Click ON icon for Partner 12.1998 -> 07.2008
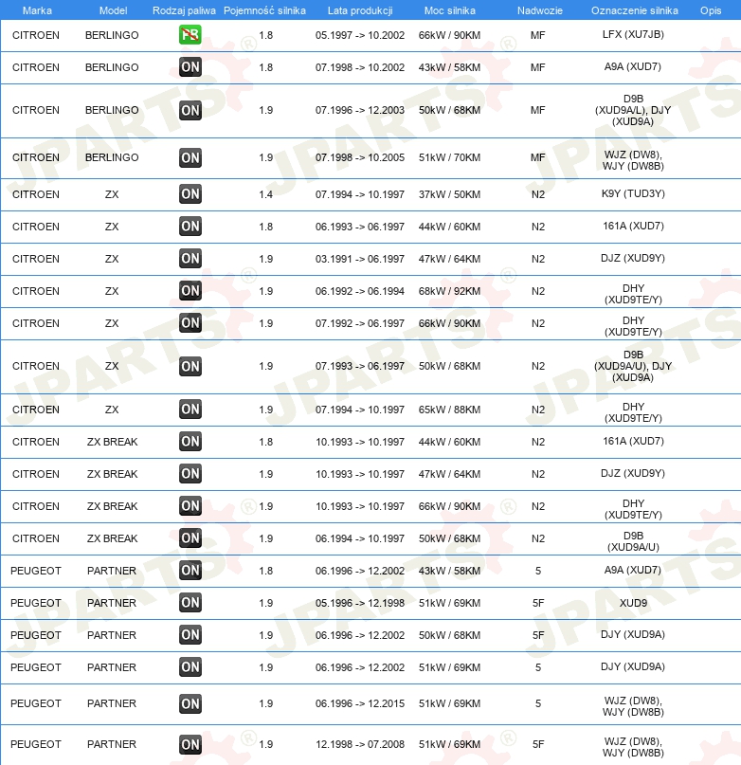Screen dimensions: 741x765 [x=190, y=744]
